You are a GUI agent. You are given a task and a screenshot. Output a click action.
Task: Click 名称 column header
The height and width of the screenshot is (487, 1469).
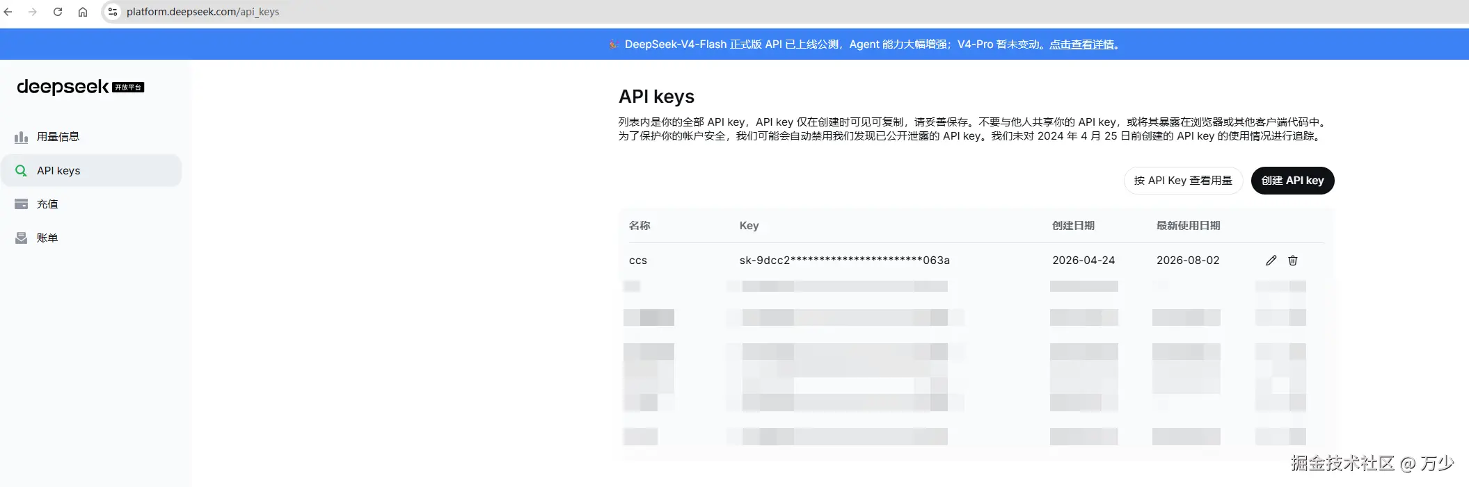pos(640,226)
